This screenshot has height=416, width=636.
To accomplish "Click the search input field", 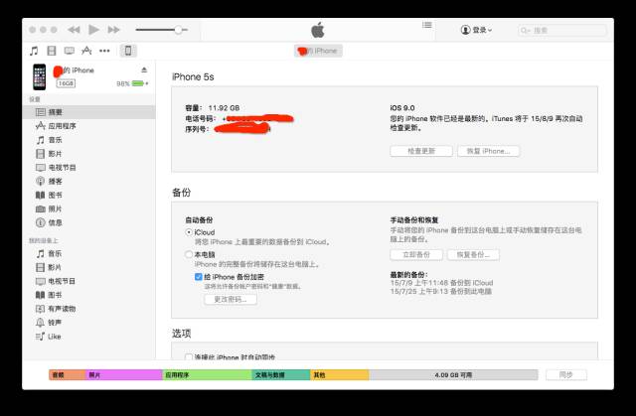I will pyautogui.click(x=562, y=31).
